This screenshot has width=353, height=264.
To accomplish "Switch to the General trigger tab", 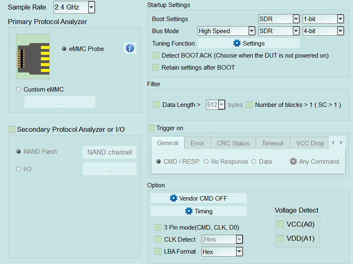I will [x=168, y=143].
